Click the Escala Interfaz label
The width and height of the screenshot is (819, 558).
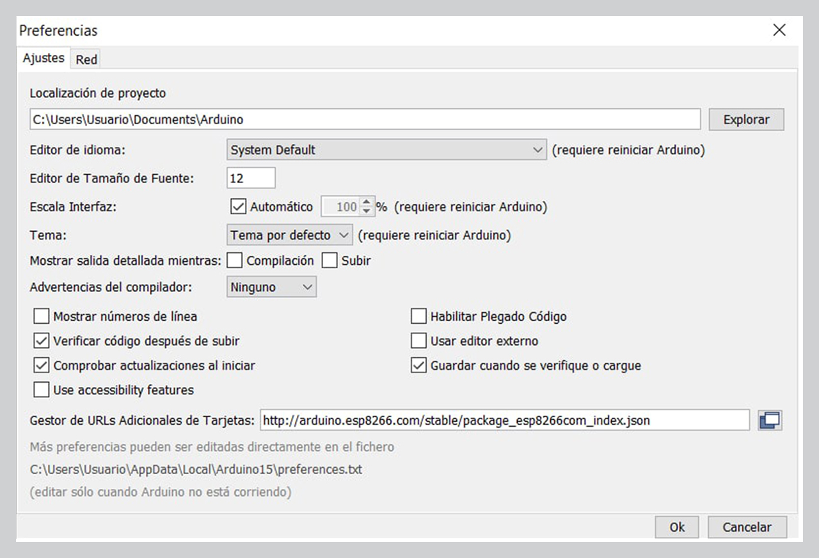pos(74,207)
